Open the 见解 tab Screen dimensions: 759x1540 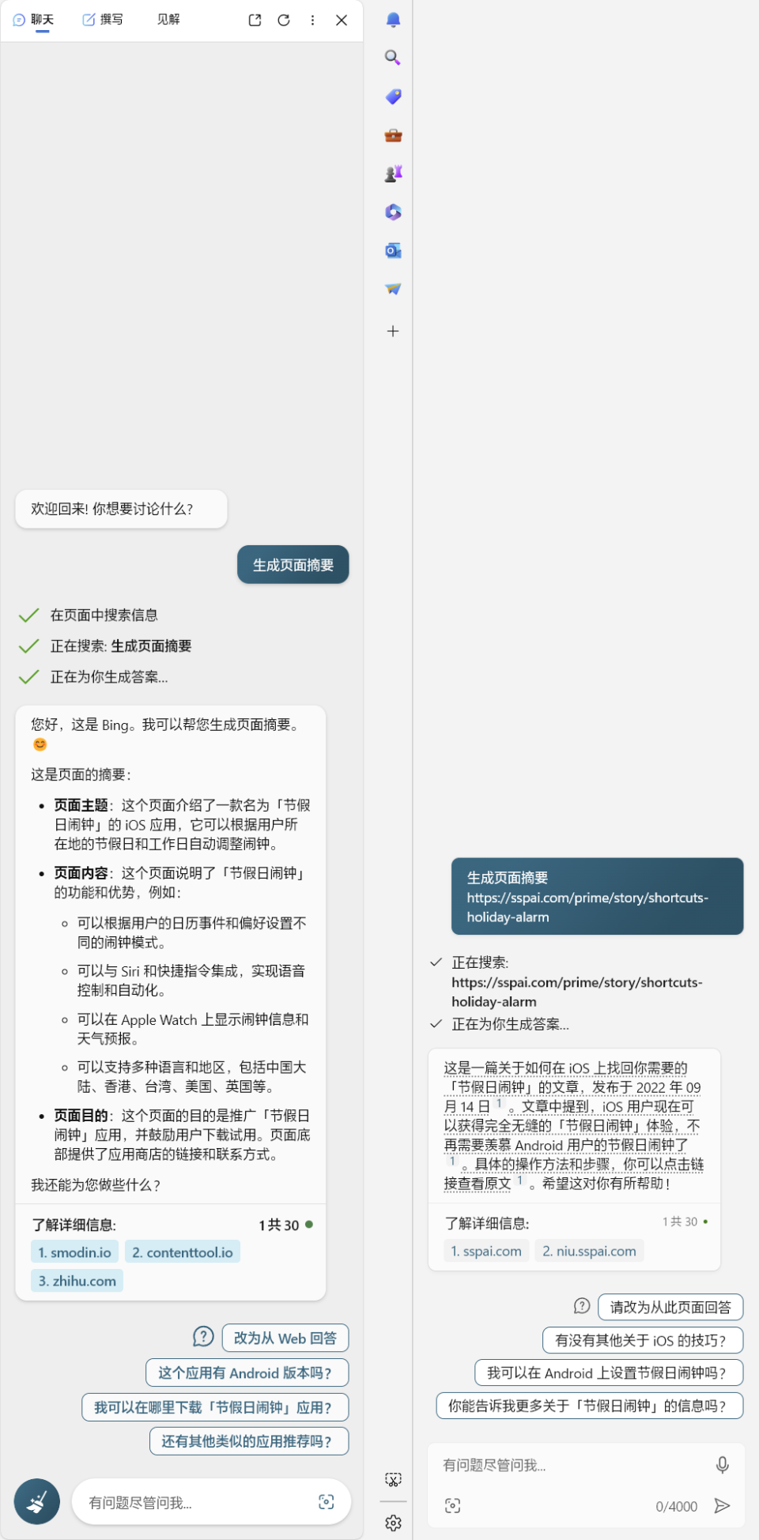tap(168, 20)
